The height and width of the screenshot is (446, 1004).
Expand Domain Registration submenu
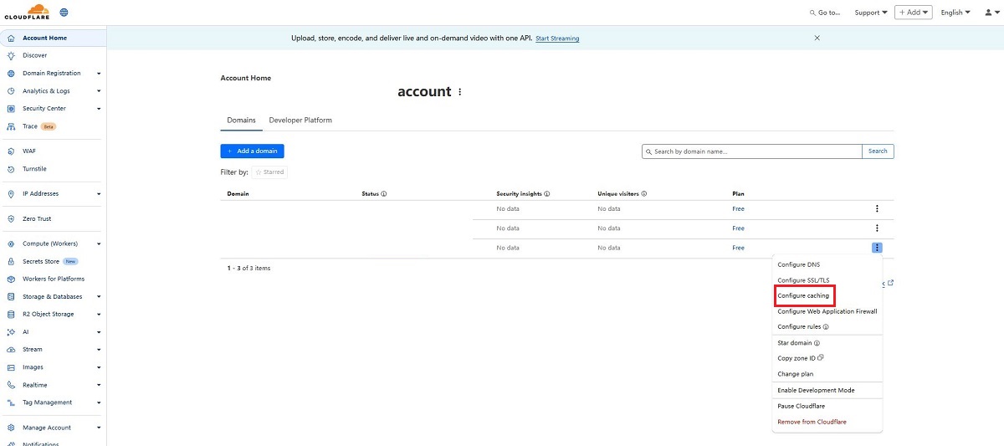click(99, 74)
